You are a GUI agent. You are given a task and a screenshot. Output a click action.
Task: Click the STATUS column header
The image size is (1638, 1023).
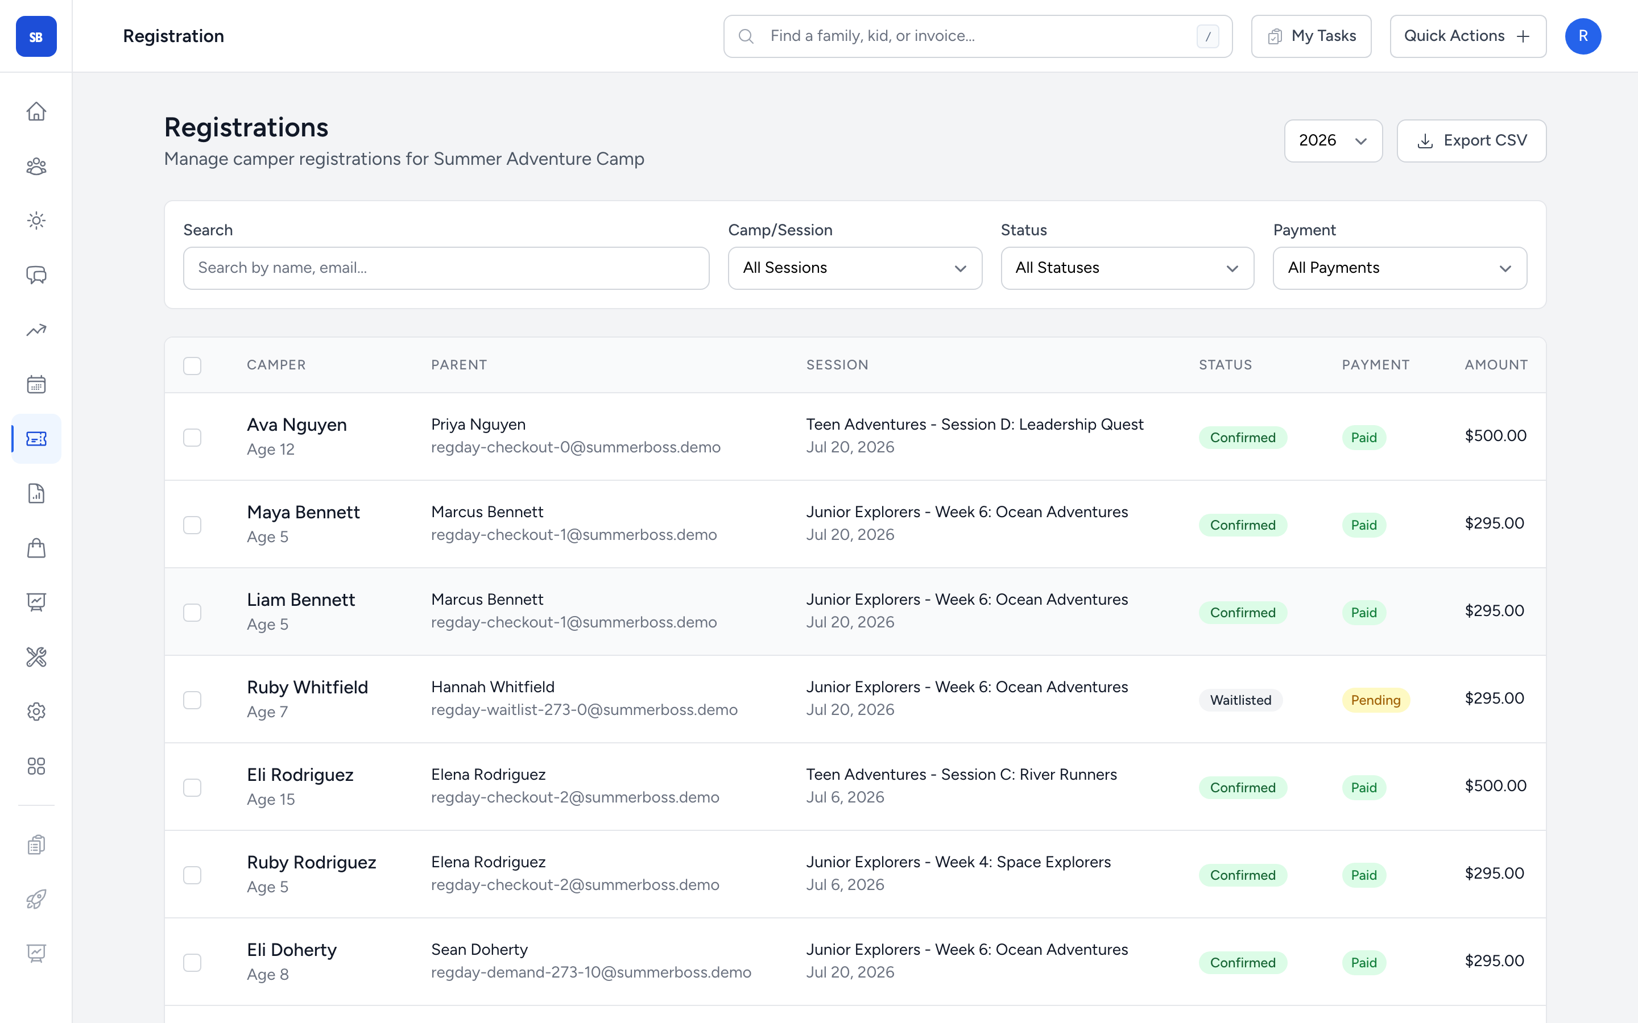click(x=1225, y=365)
